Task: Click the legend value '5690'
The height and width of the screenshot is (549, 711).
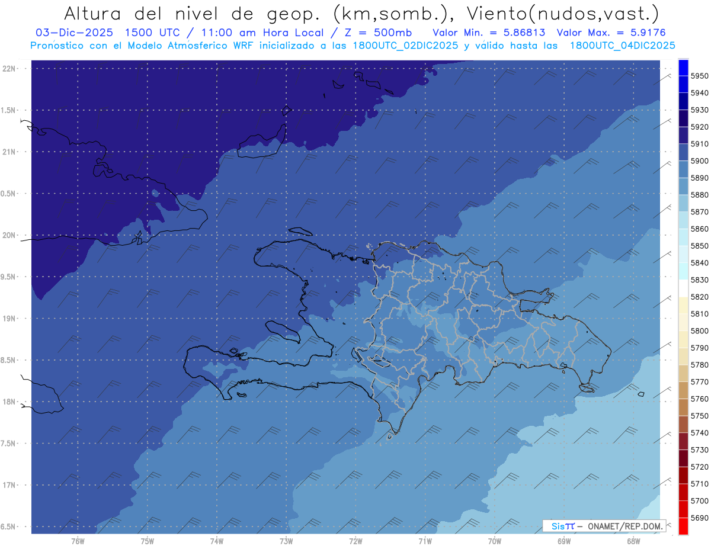Action: 700,518
